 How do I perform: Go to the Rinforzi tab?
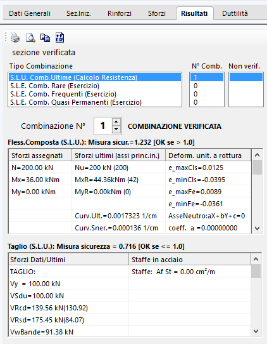[x=120, y=13]
